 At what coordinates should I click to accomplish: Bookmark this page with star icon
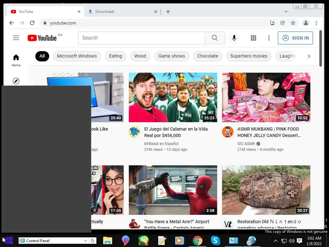coord(293,23)
